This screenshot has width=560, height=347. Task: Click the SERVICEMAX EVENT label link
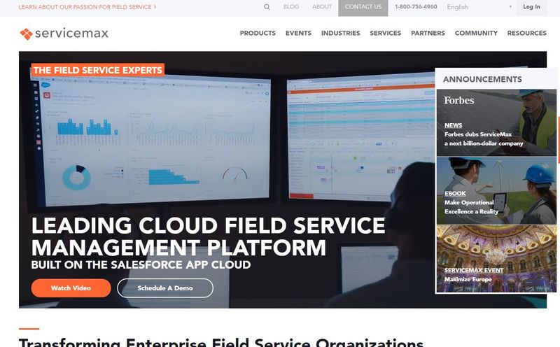pyautogui.click(x=474, y=270)
